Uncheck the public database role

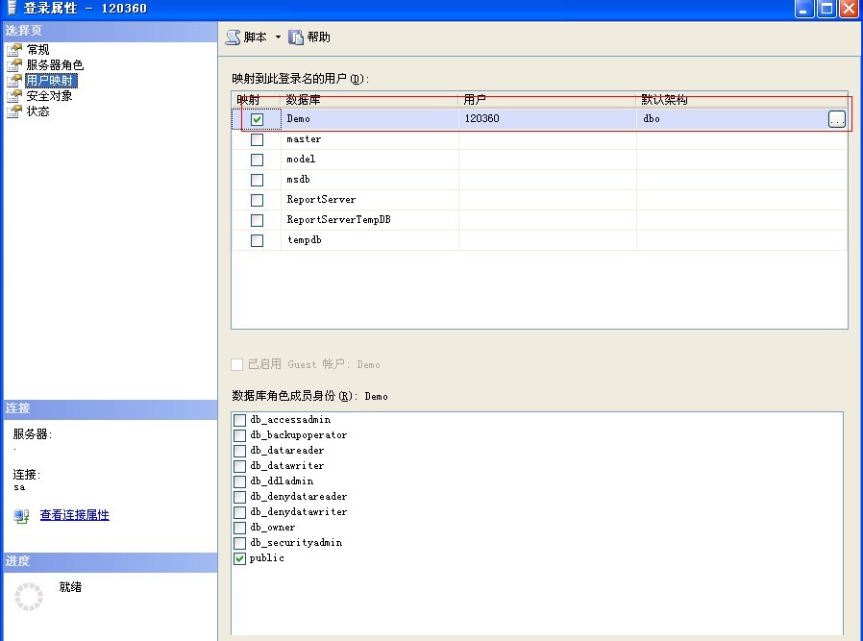tap(237, 557)
